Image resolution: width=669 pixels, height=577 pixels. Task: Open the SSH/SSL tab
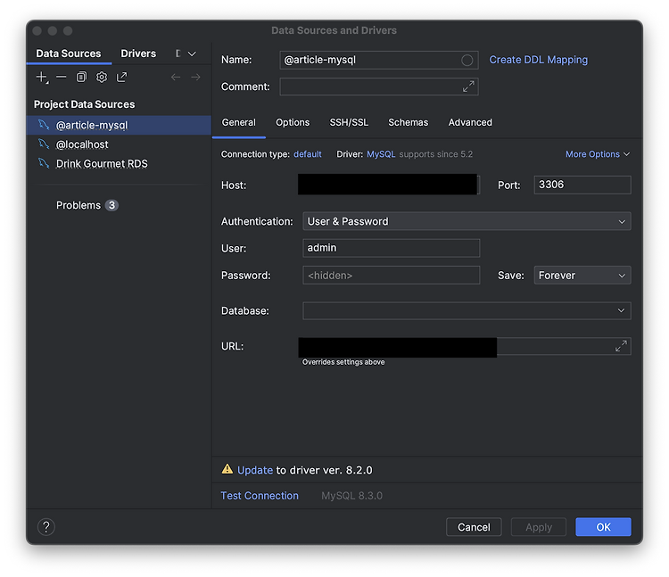tap(349, 122)
